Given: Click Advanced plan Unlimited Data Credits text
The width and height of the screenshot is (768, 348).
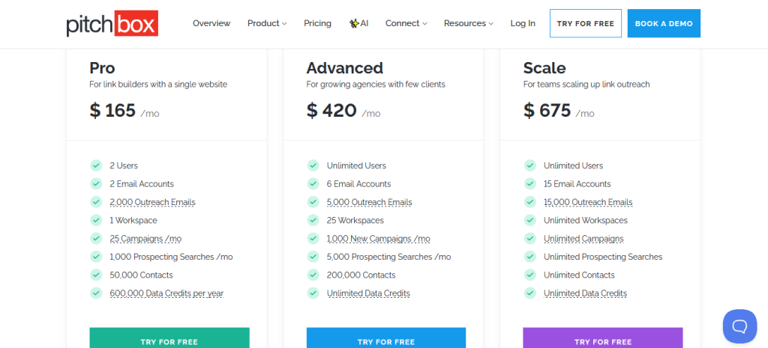Looking at the screenshot, I should (x=368, y=293).
